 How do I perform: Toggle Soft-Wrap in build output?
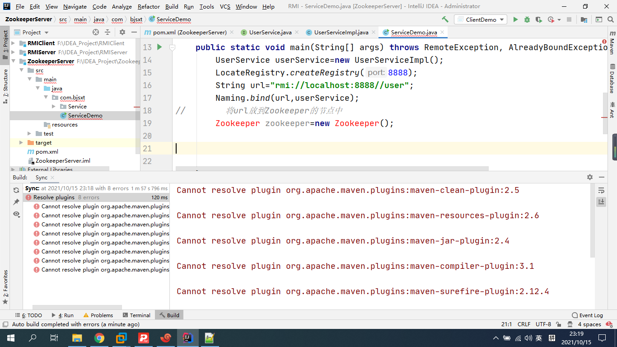tap(601, 190)
